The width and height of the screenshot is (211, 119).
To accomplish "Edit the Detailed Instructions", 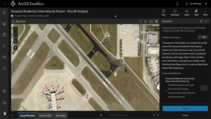I will pyautogui.click(x=203, y=37).
